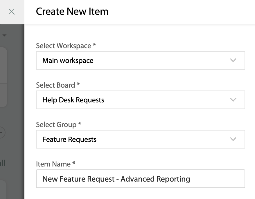
Task: Click the Select Board chevron arrow
Action: pos(233,100)
